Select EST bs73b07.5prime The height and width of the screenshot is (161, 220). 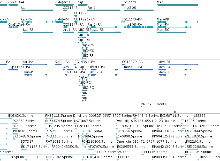(75, 123)
